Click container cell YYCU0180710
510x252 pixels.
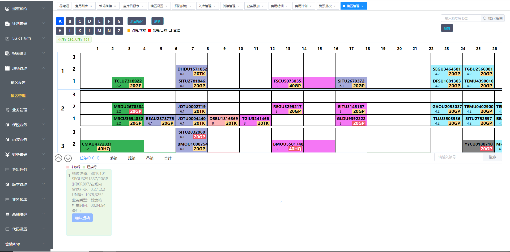click(479, 146)
